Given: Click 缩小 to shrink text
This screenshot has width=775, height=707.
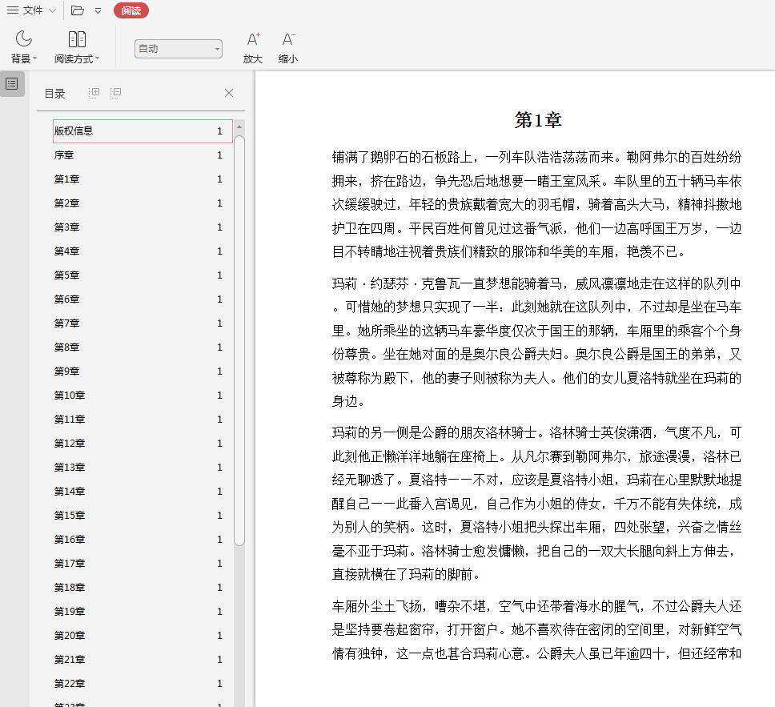Looking at the screenshot, I should point(287,47).
